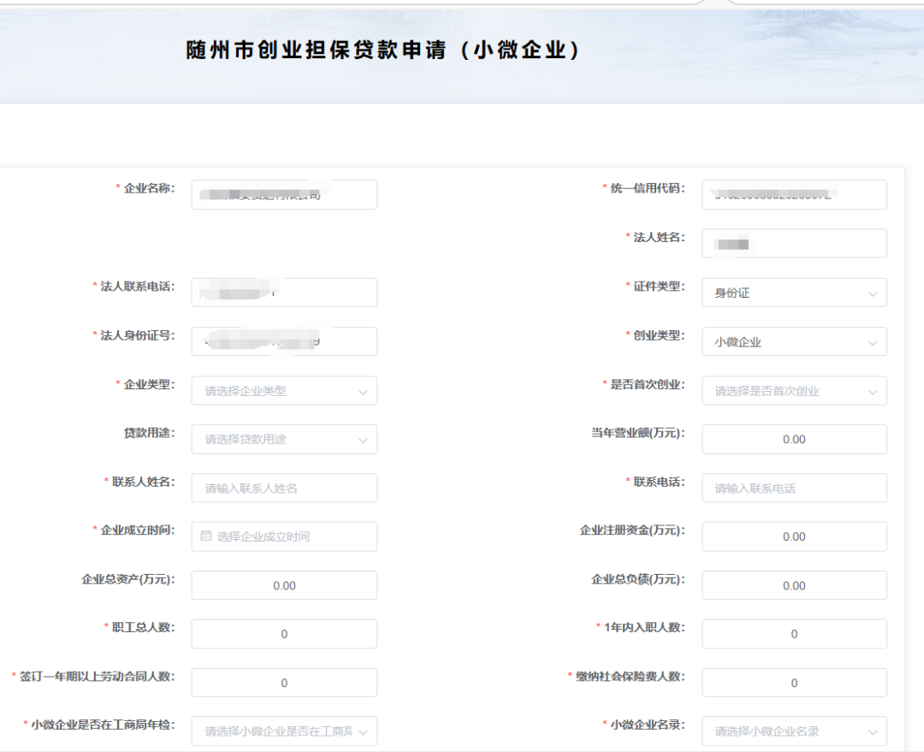Open the 证件类型 dropdown showing 身份证
The image size is (924, 752).
[x=794, y=293]
